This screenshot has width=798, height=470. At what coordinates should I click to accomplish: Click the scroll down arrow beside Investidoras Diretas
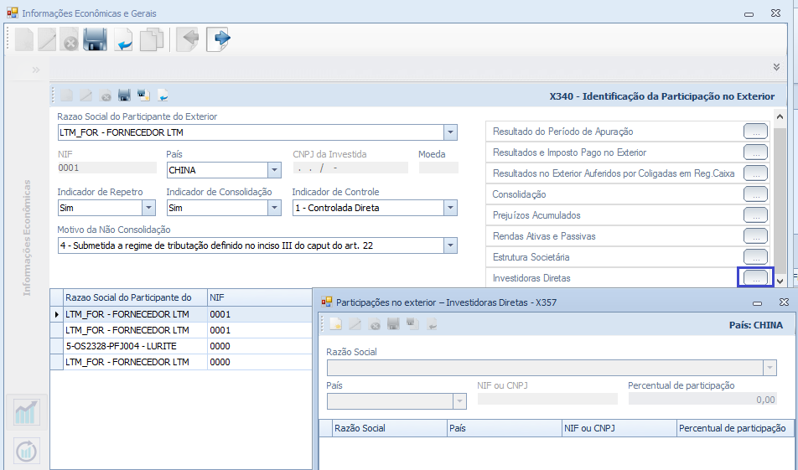click(780, 281)
